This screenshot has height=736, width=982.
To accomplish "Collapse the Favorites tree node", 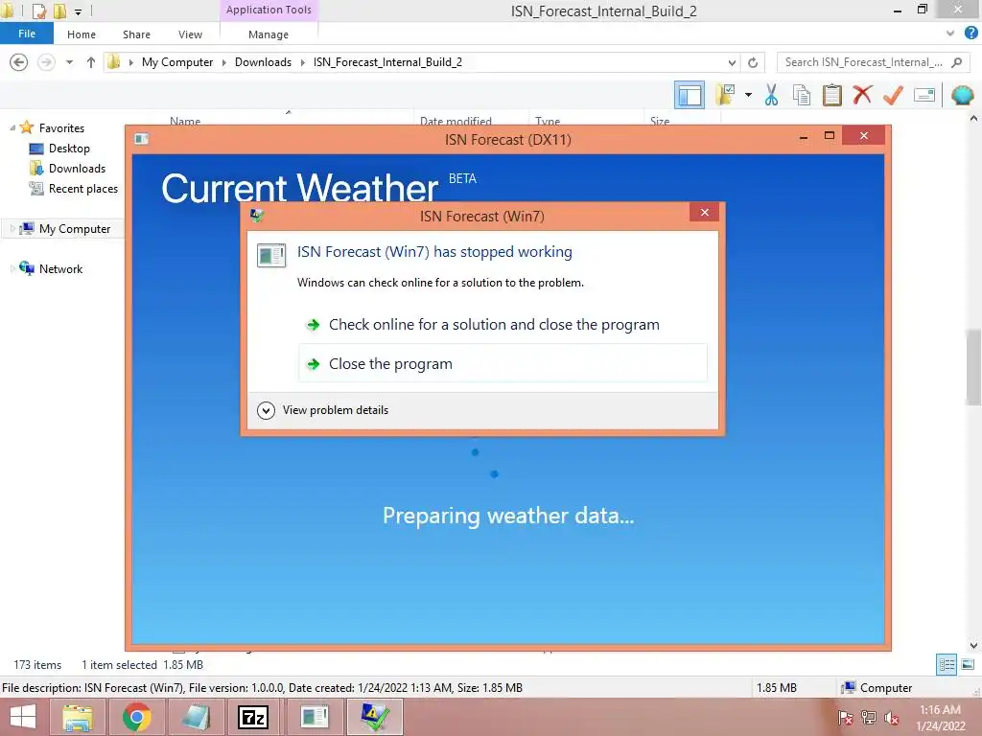I will (12, 127).
